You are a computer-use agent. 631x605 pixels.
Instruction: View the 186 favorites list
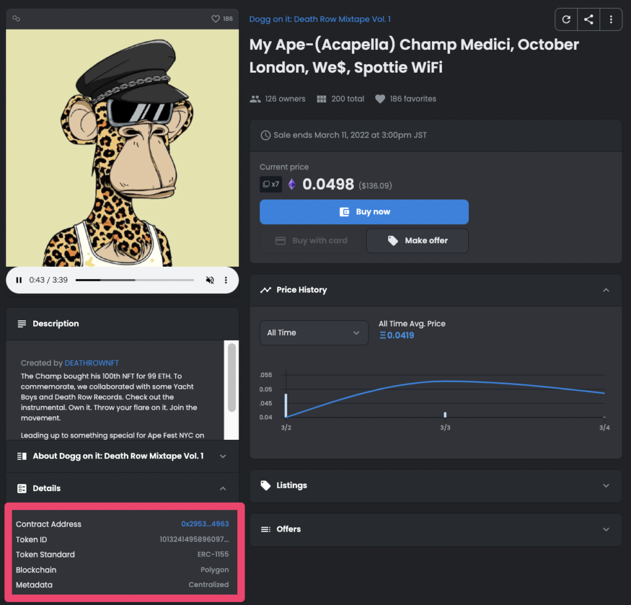(x=405, y=99)
